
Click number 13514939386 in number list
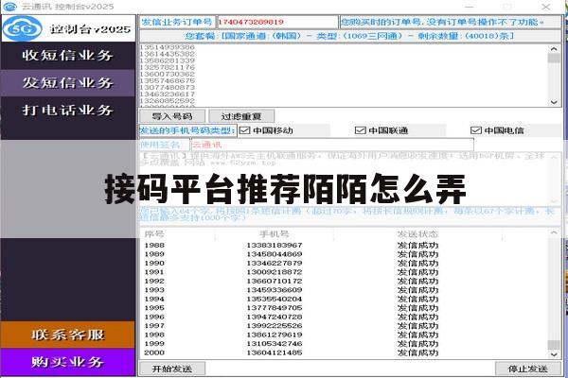[168, 47]
